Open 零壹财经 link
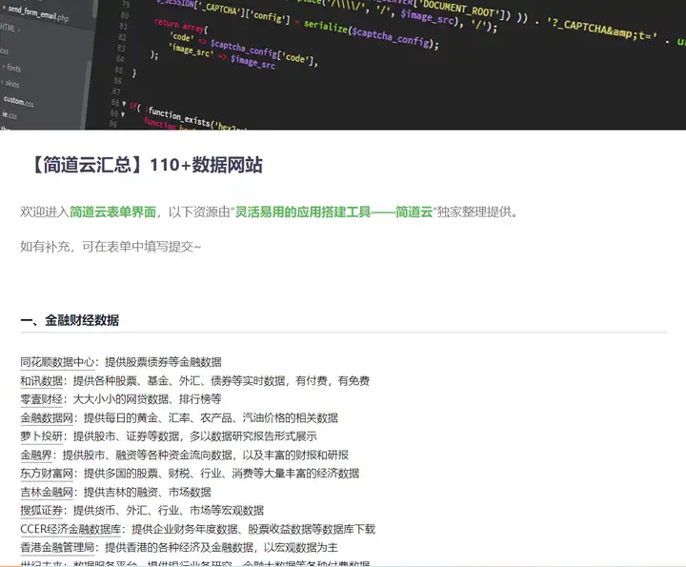This screenshot has width=686, height=567. pyautogui.click(x=42, y=399)
